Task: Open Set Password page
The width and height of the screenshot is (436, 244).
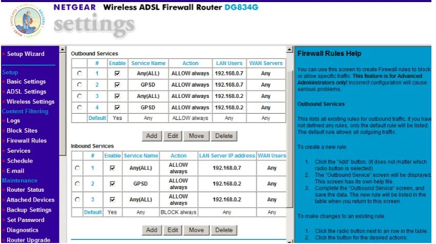Action: 26,220
